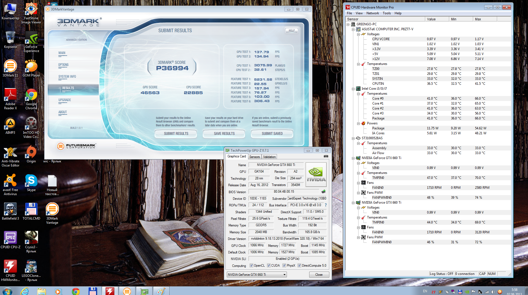
Task: Click the Sensor column header in HWMonitor
Action: click(x=385, y=19)
